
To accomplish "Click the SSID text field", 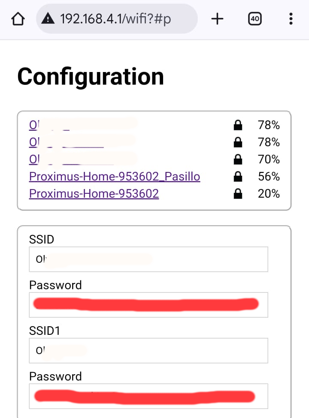I will coord(148,259).
